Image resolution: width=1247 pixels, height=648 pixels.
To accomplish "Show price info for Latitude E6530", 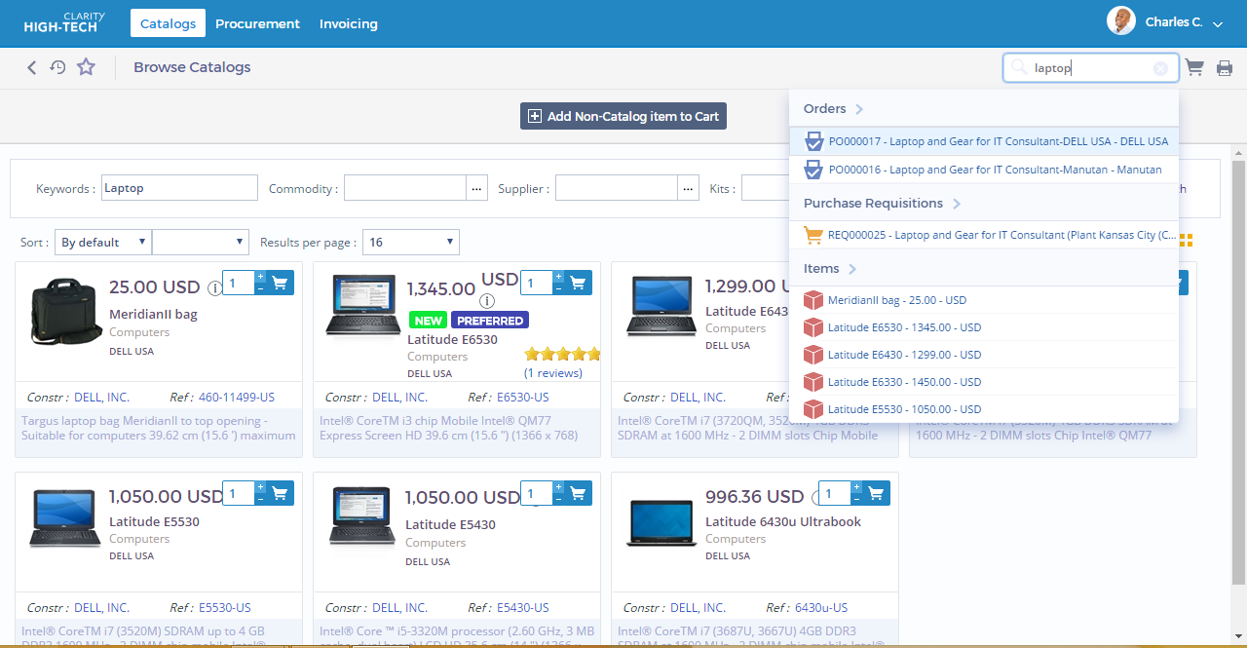I will (487, 301).
